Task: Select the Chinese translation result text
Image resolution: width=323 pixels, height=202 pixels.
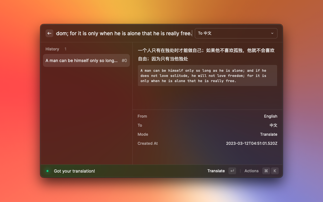Action: [x=207, y=55]
